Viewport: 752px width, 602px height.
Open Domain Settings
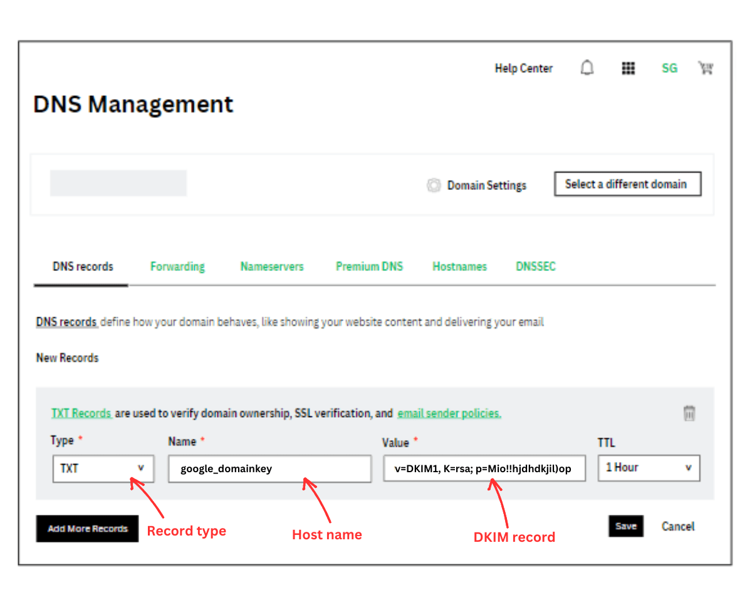pos(486,186)
